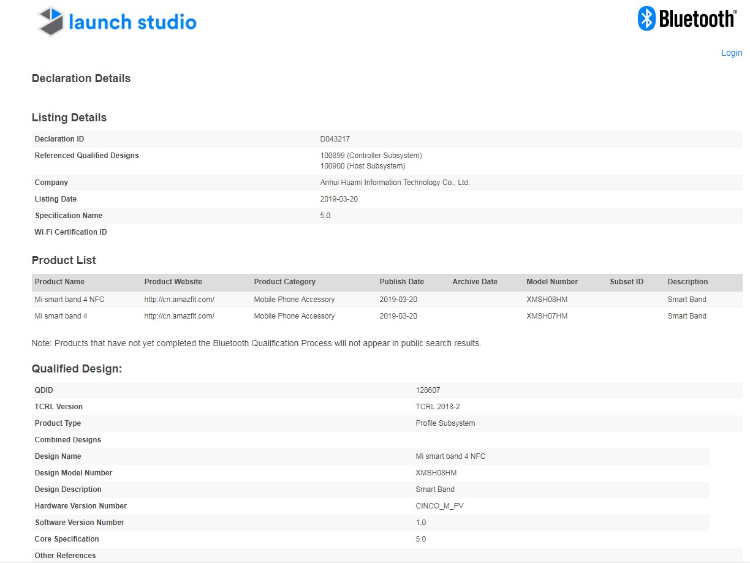
Task: Click the "Core Specification" label
Action: (x=67, y=539)
